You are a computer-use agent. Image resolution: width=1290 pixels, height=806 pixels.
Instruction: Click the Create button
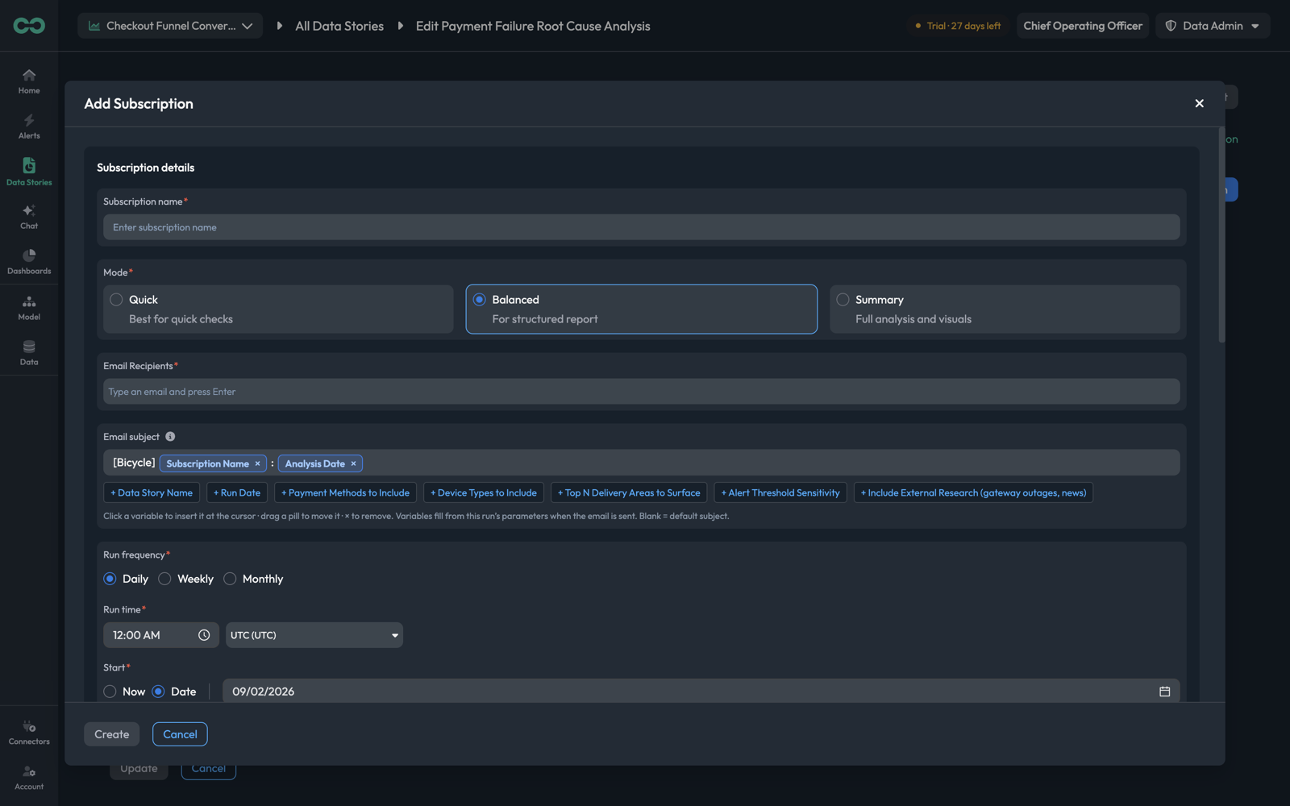[x=112, y=734]
